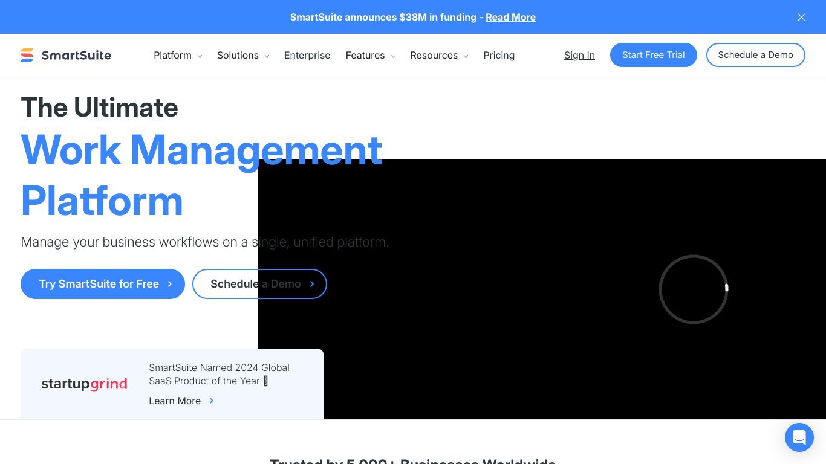Click the SmartSuite logo icon
The image size is (826, 464).
coord(27,55)
